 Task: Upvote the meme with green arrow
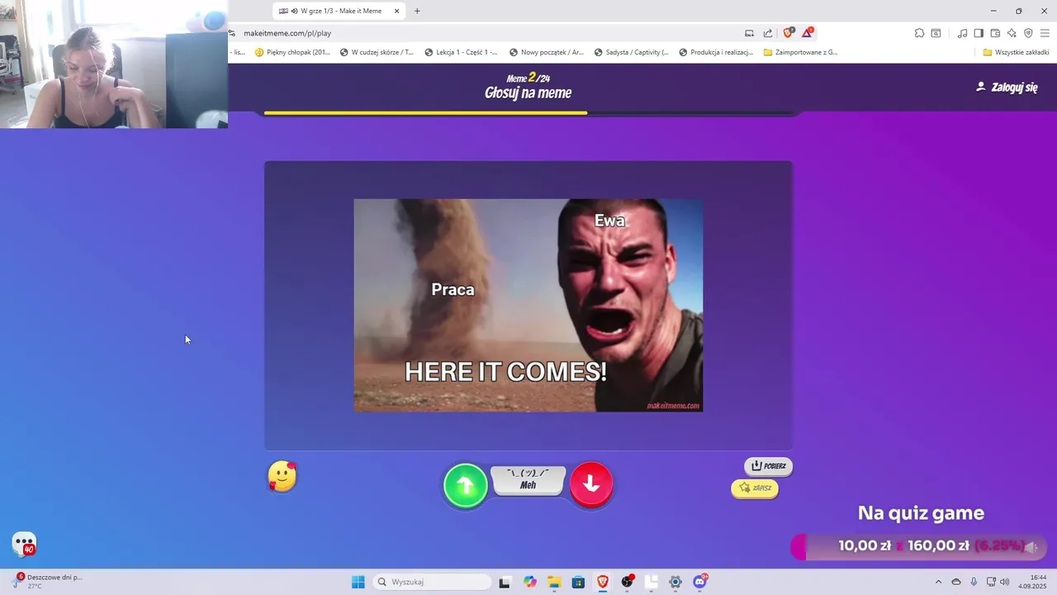(x=466, y=485)
